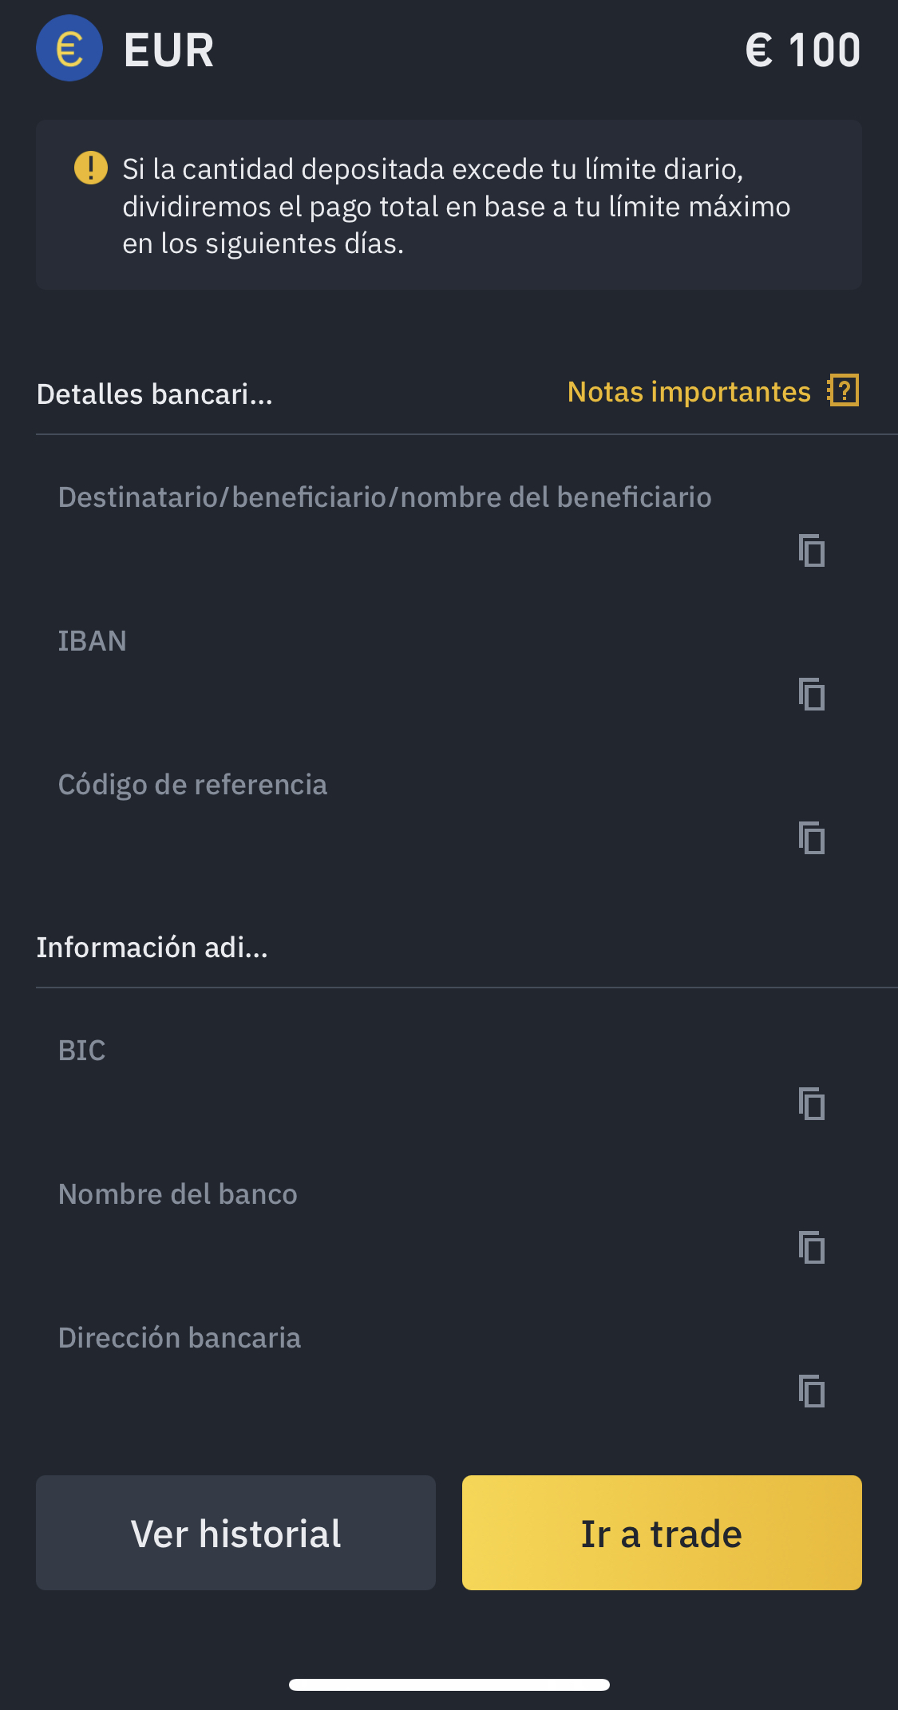The image size is (898, 1710).
Task: Expand the Información adi... heading
Action: tap(152, 947)
